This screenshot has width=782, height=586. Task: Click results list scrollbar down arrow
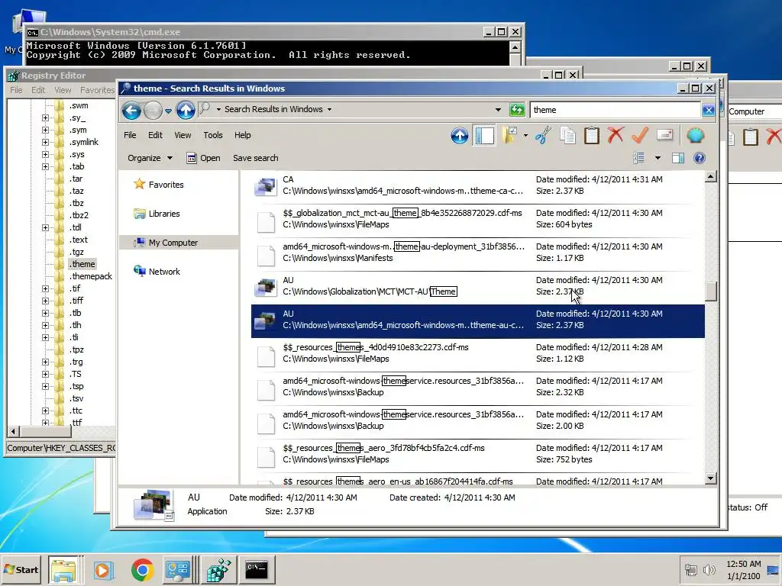pos(711,478)
